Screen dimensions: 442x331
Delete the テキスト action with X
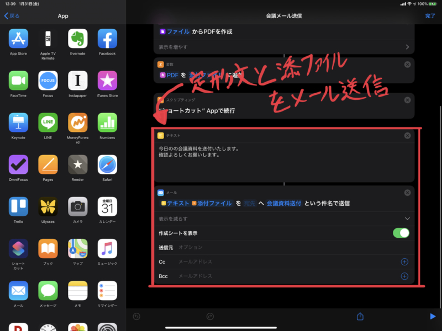tap(407, 136)
